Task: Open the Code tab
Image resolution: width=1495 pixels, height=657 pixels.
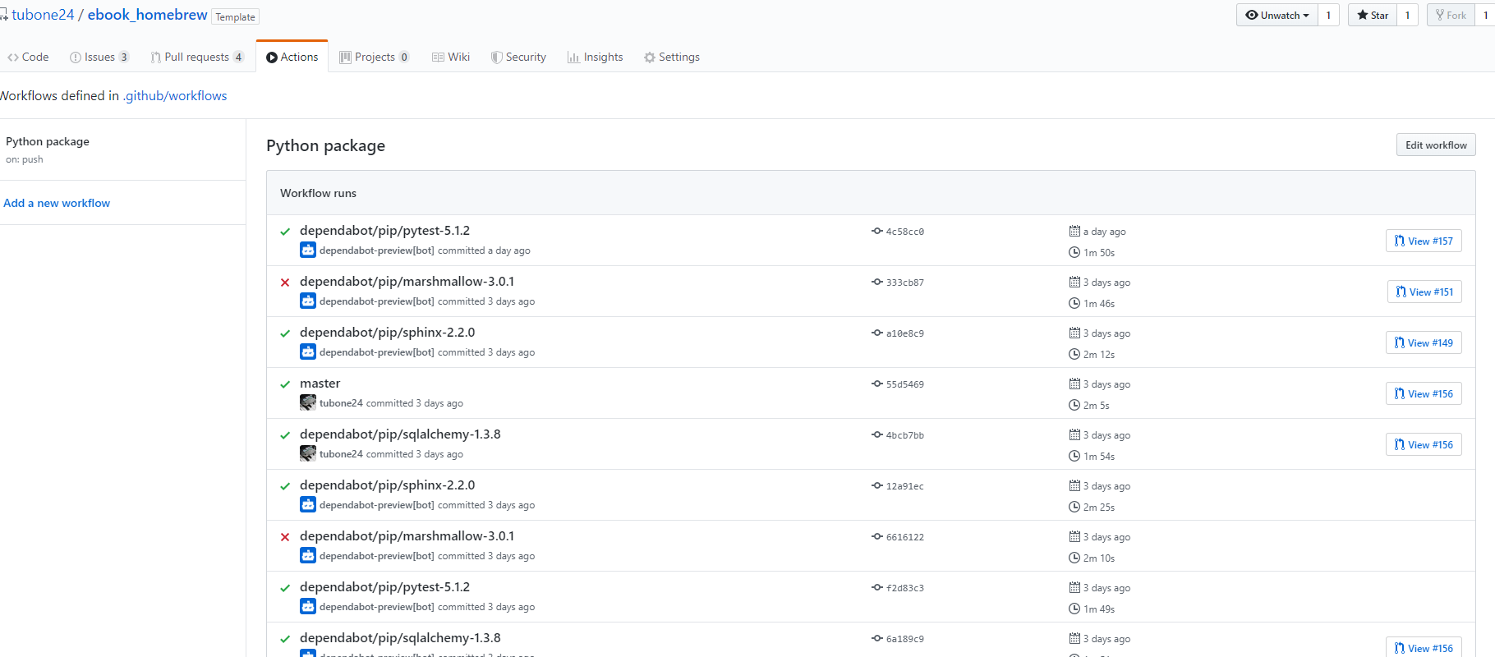Action: click(28, 57)
